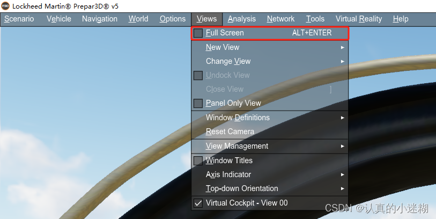
Task: Open the Analysis menu
Action: click(242, 19)
